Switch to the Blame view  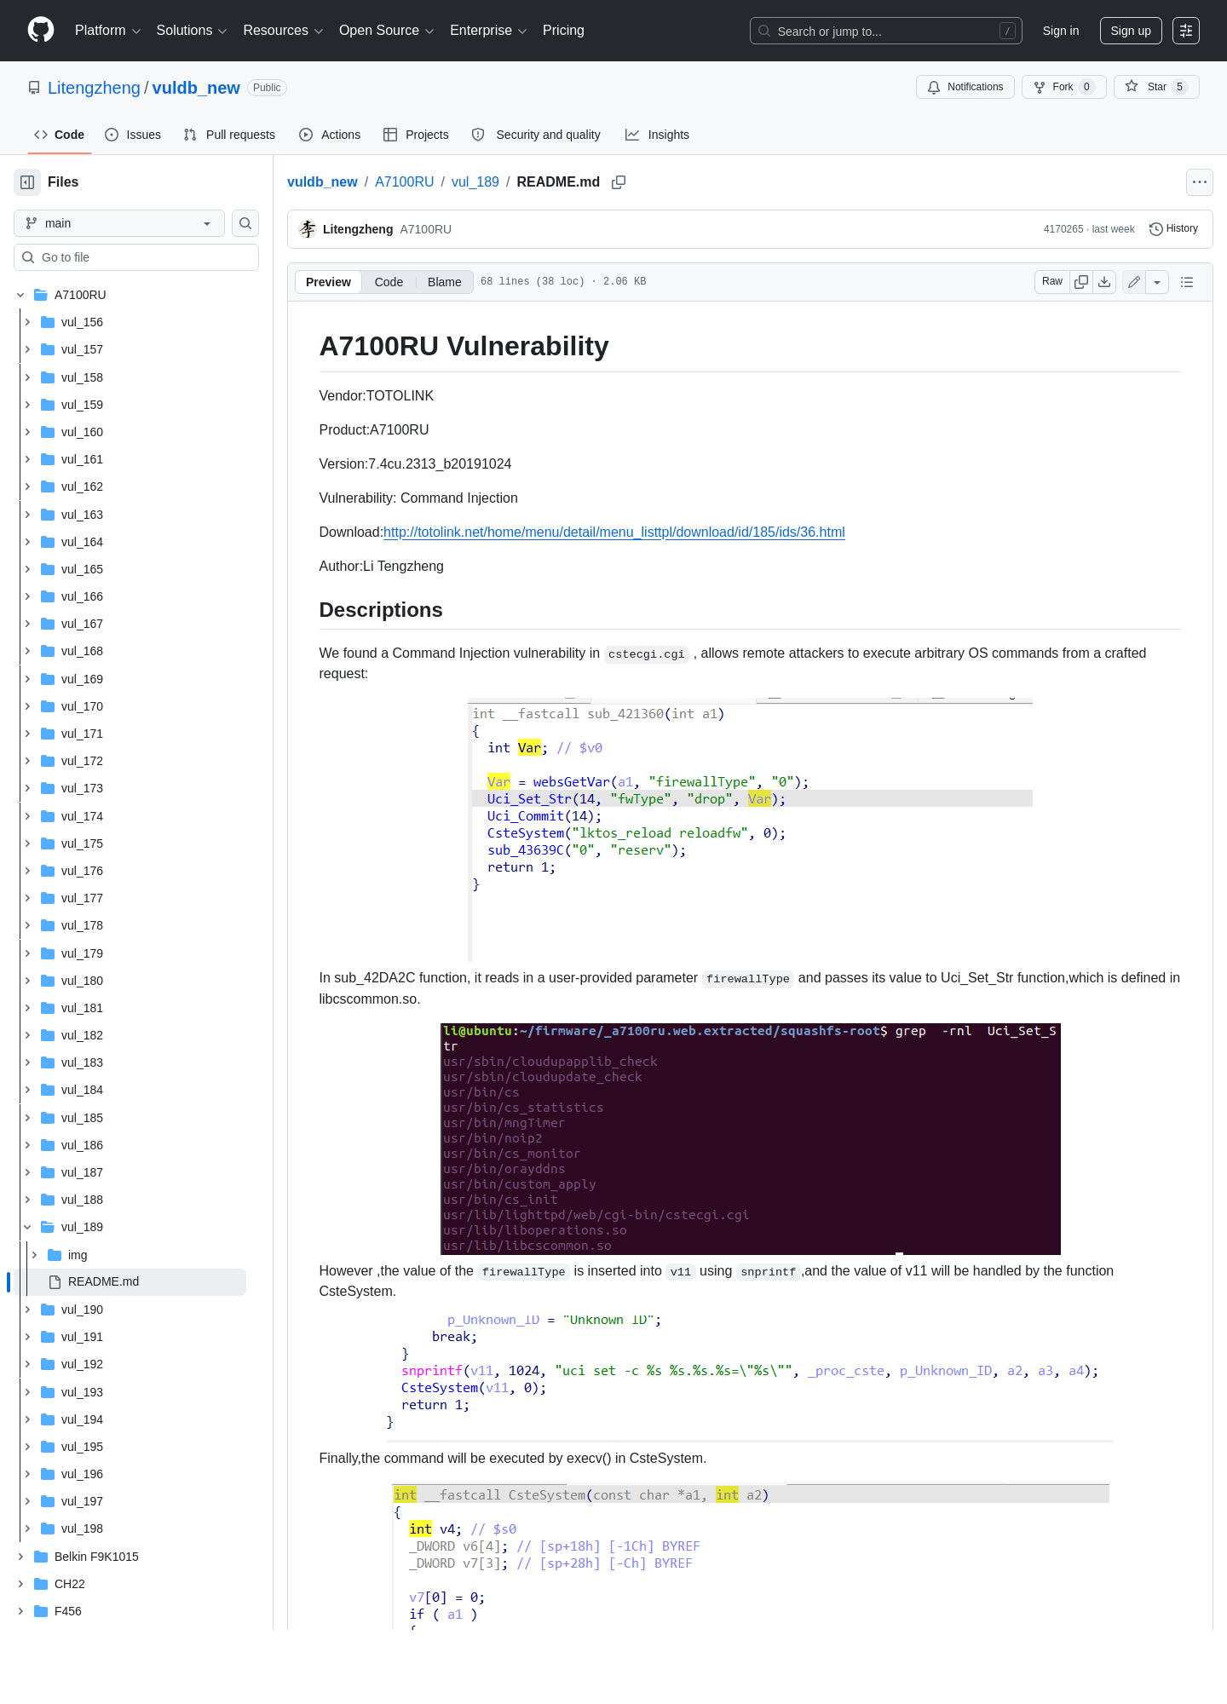click(x=444, y=282)
